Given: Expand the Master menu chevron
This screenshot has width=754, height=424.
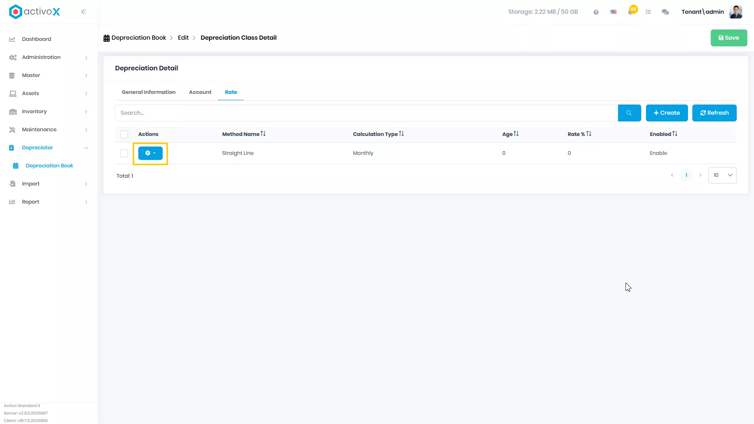Looking at the screenshot, I should 86,76.
